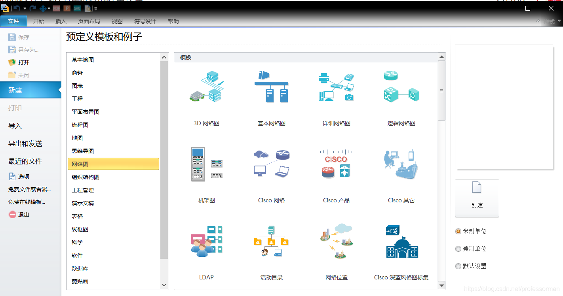The height and width of the screenshot is (296, 563).
Task: Click the Undo arrow in quick access toolbar
Action: [x=16, y=8]
